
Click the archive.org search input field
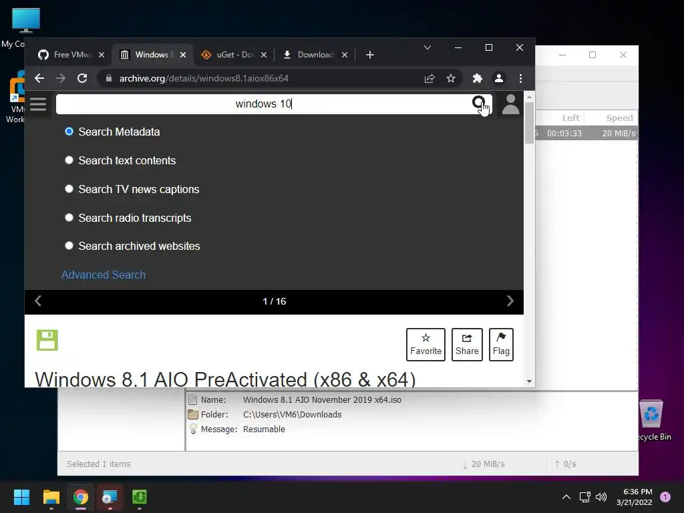(x=263, y=104)
